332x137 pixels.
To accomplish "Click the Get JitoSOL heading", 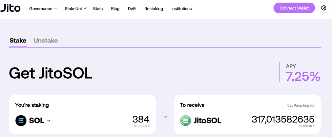I will pyautogui.click(x=50, y=73).
